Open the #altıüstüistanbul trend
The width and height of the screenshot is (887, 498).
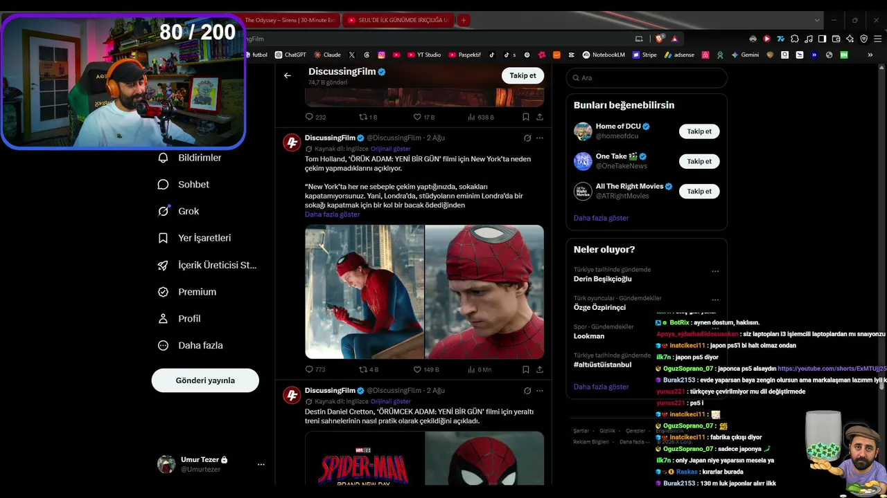pyautogui.click(x=602, y=365)
